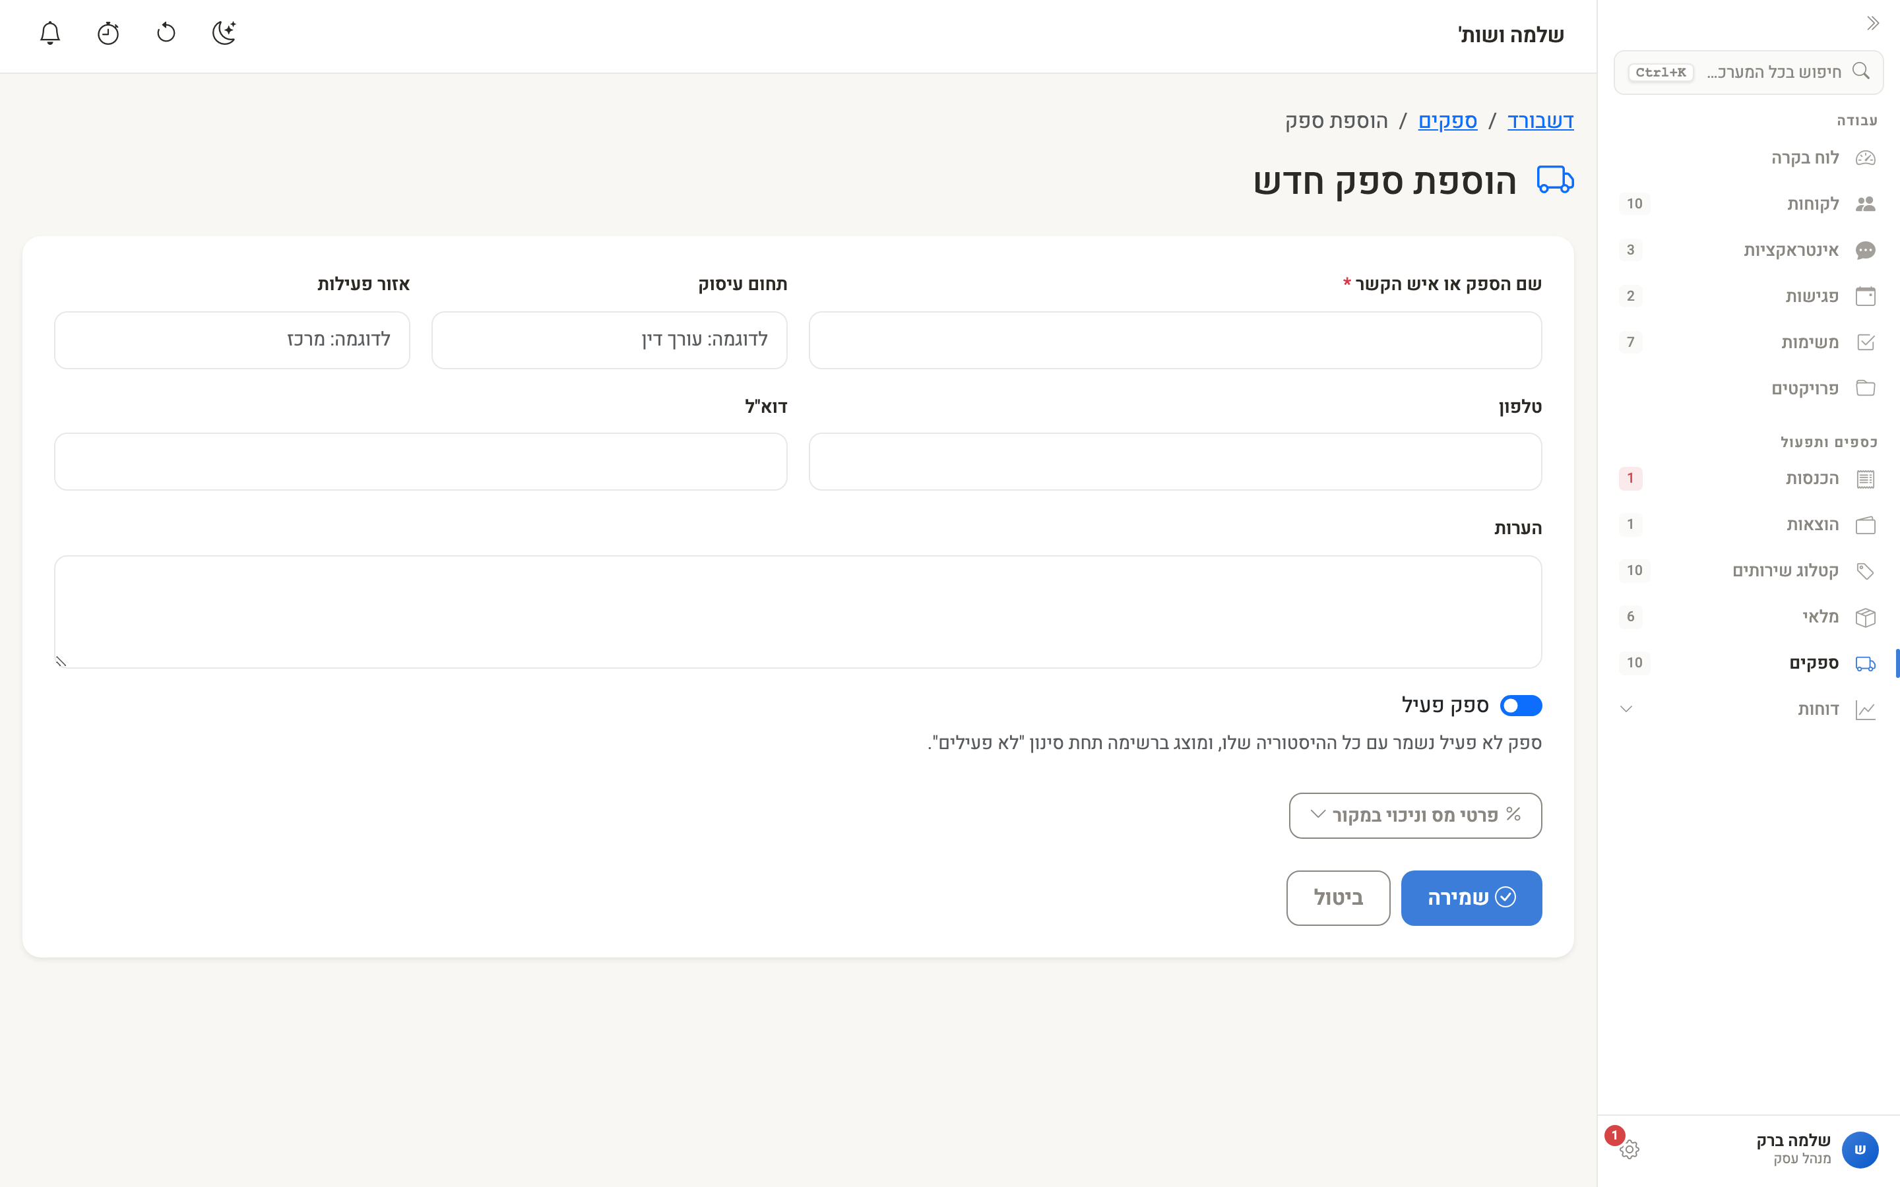Click the user avatar circle
Viewport: 1900px width, 1187px height.
pyautogui.click(x=1859, y=1149)
